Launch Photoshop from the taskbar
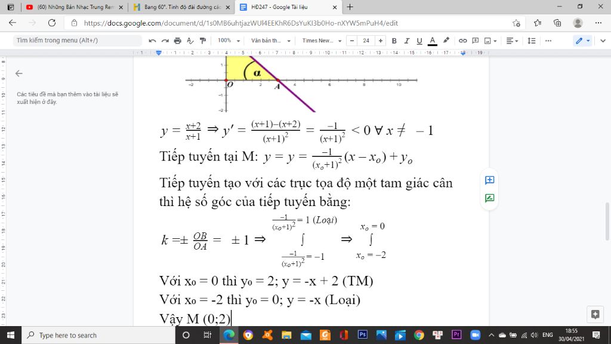 coord(362,335)
